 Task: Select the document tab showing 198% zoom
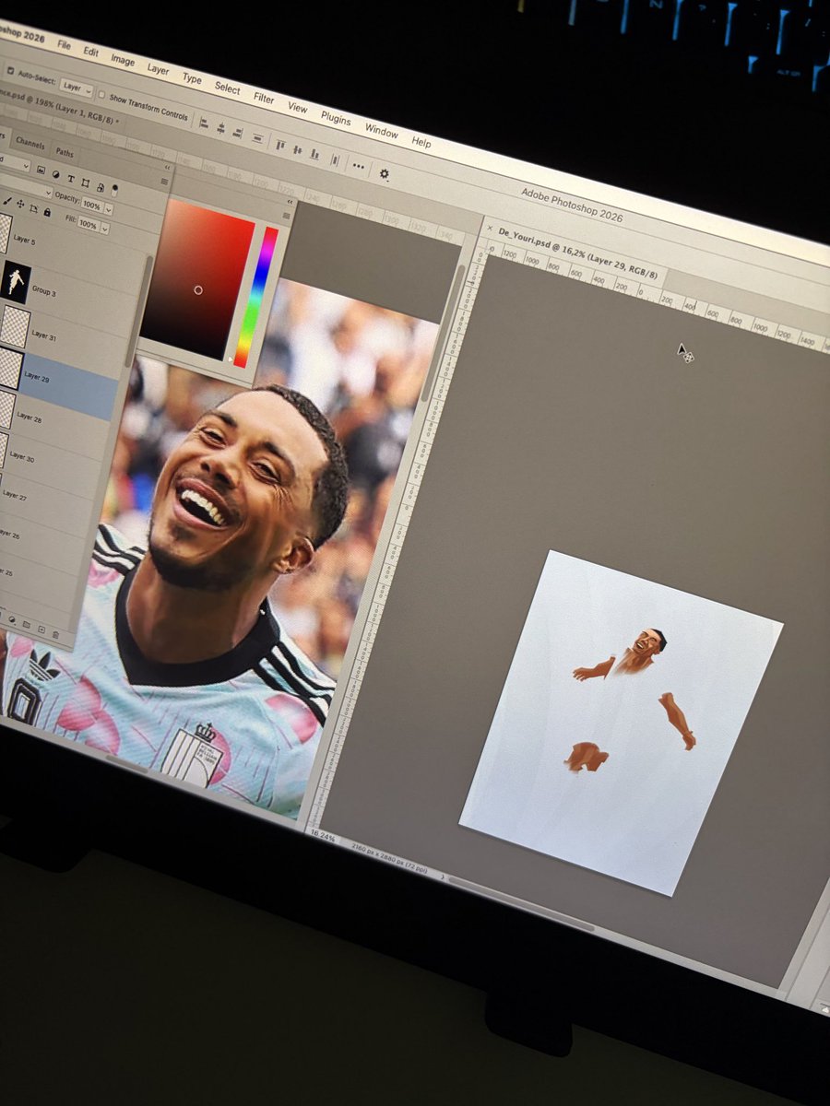[x=60, y=107]
